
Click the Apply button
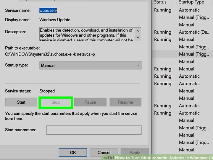click(135, 152)
